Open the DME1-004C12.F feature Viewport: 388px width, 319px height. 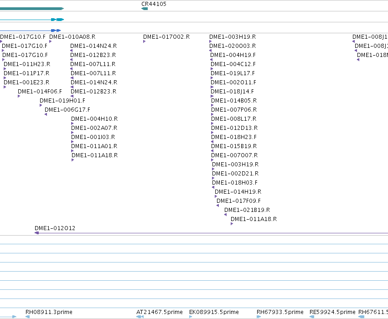(x=233, y=64)
